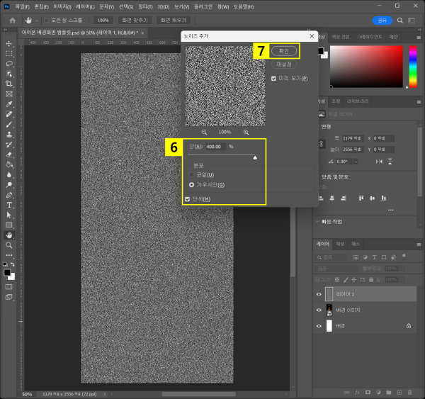Hide the 레이어 1 layer via its eye icon

[x=319, y=293]
